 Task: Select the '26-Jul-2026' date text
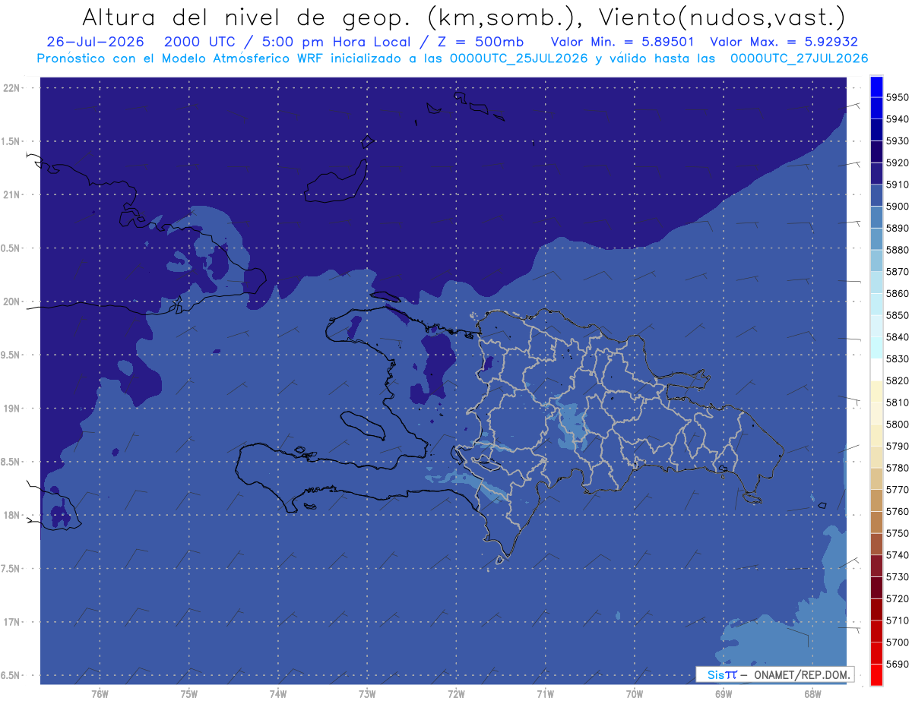[x=96, y=43]
